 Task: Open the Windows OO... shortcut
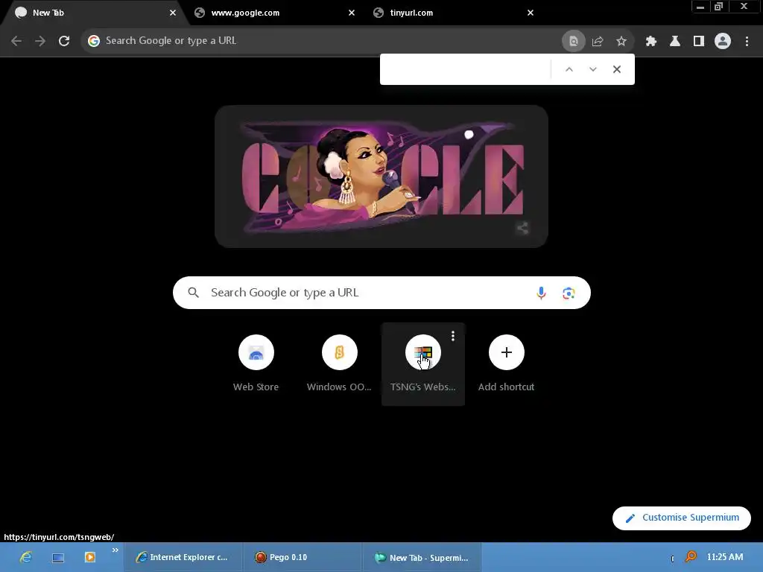pos(339,363)
